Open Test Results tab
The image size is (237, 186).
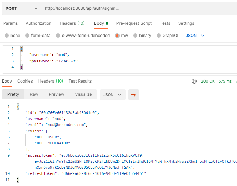pyautogui.click(x=80, y=81)
